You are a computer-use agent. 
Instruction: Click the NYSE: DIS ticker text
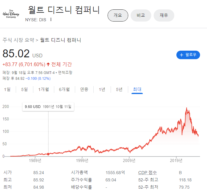pos(36,20)
